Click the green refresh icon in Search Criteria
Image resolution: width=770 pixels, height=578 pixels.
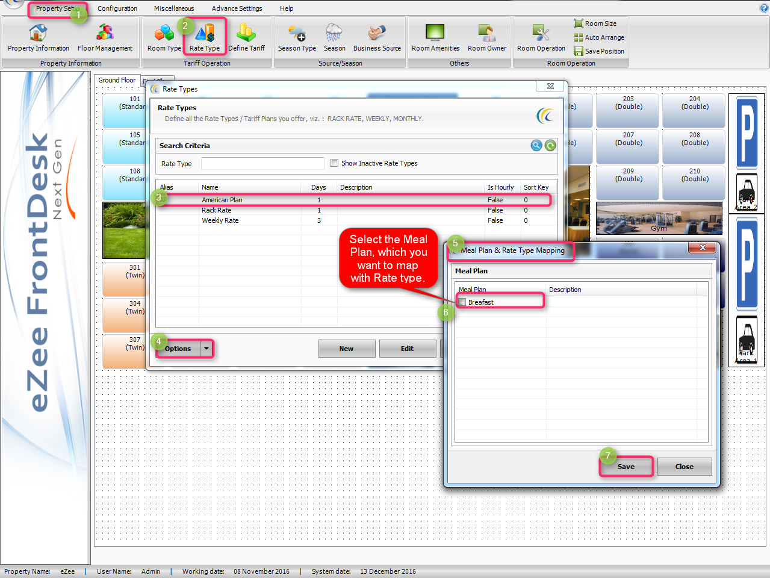tap(550, 145)
